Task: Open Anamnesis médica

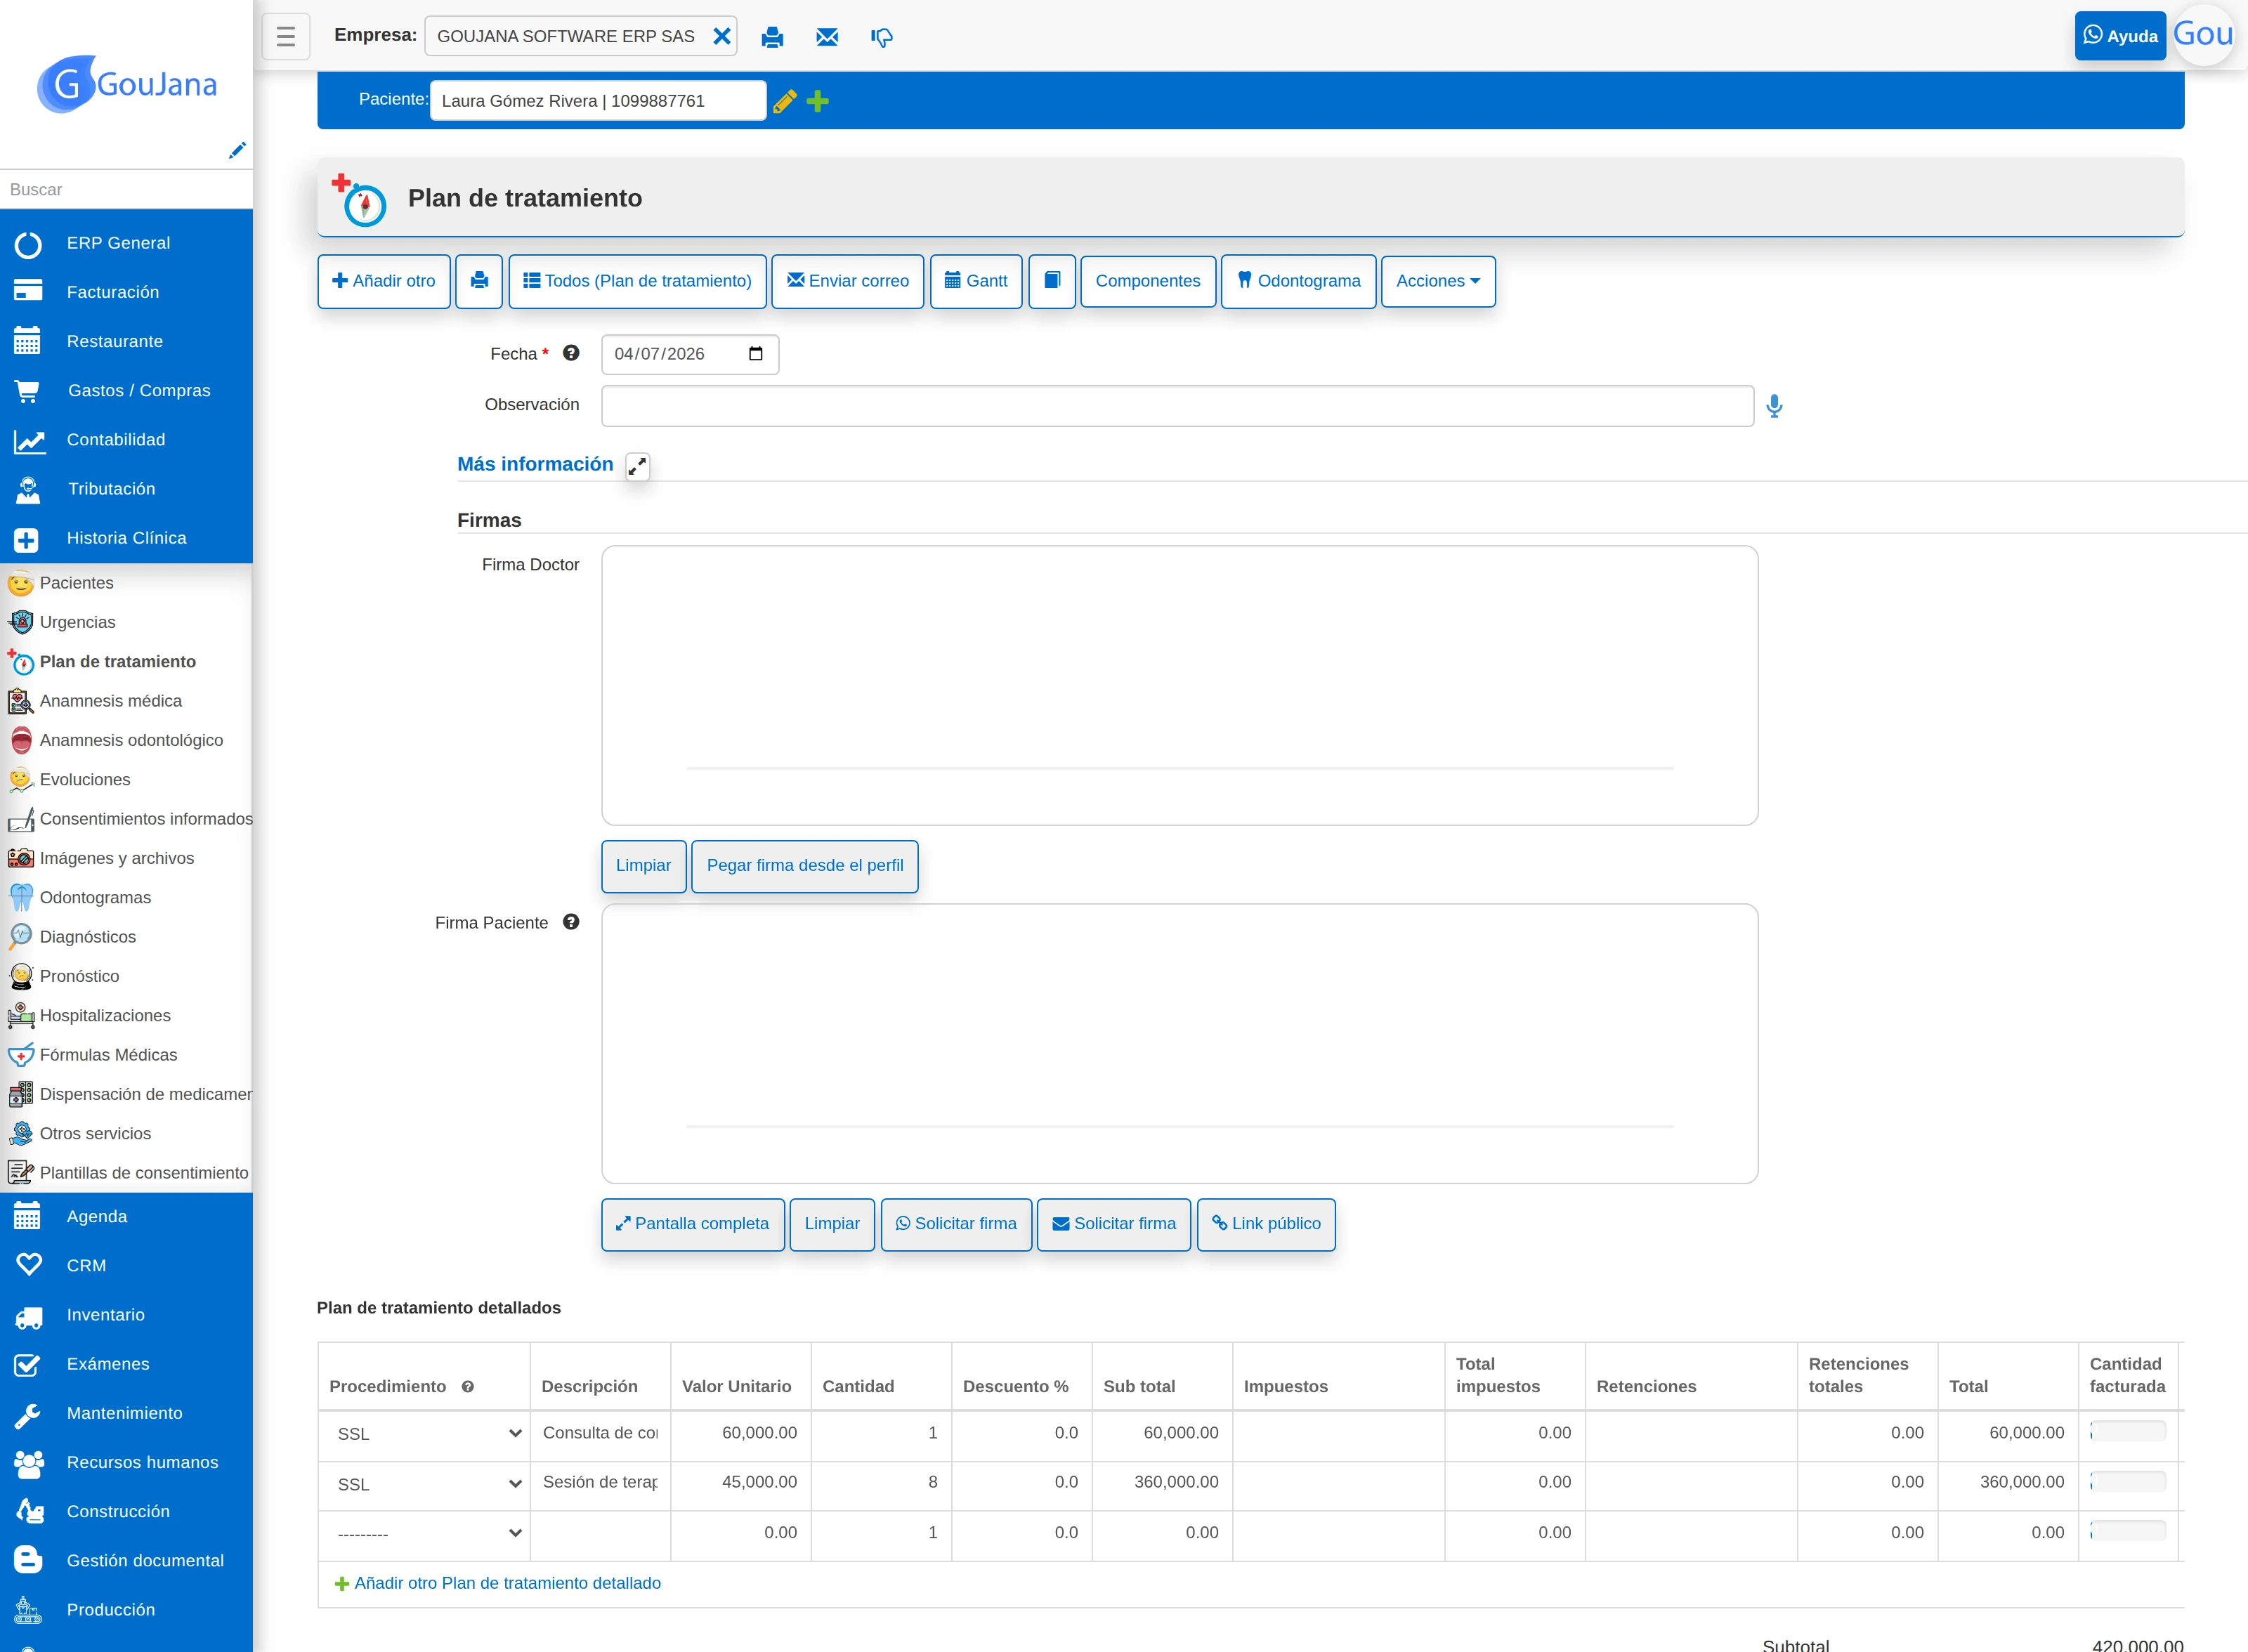Action: tap(126, 701)
